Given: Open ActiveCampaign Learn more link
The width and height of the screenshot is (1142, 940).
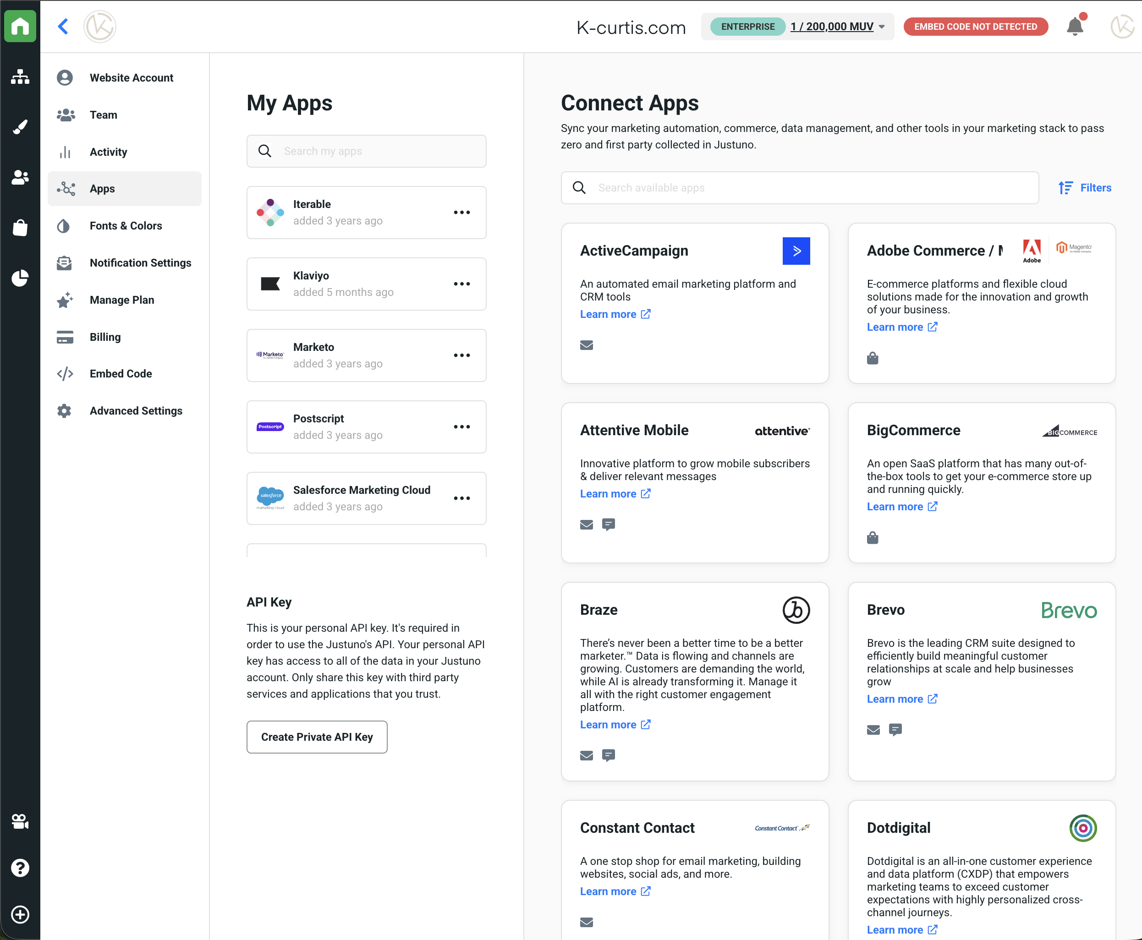Looking at the screenshot, I should point(615,314).
